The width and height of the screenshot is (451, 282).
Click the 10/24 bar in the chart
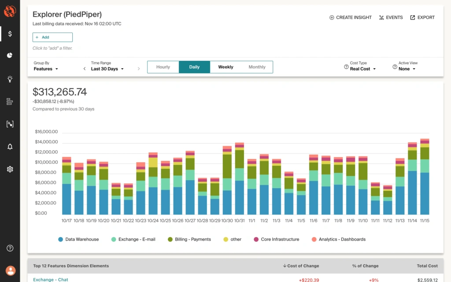click(153, 183)
